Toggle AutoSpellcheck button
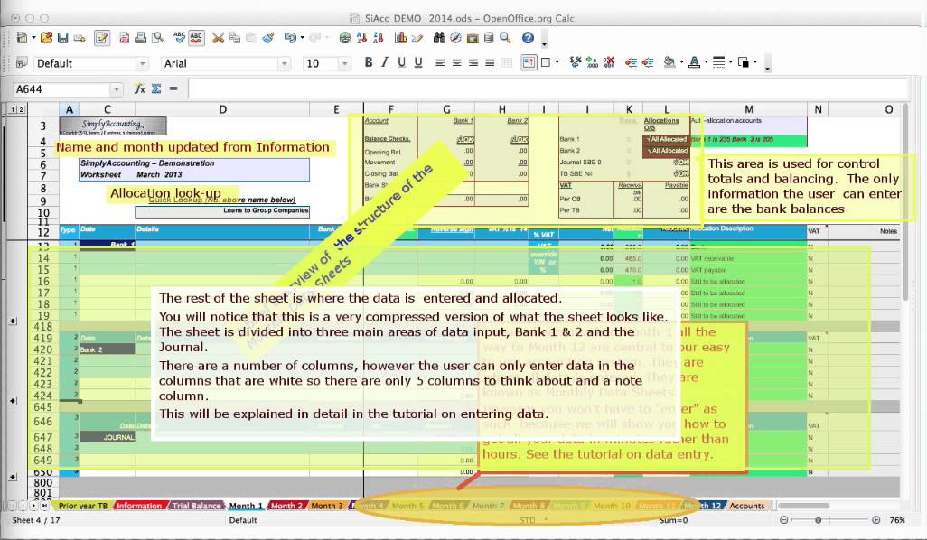This screenshot has height=540, width=927. pos(196,39)
